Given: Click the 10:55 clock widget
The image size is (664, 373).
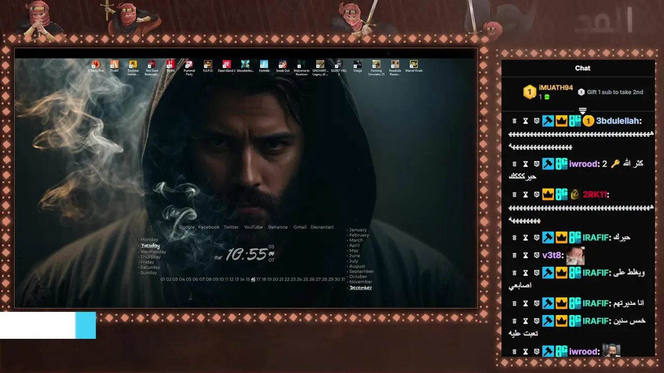Looking at the screenshot, I should coord(246,254).
